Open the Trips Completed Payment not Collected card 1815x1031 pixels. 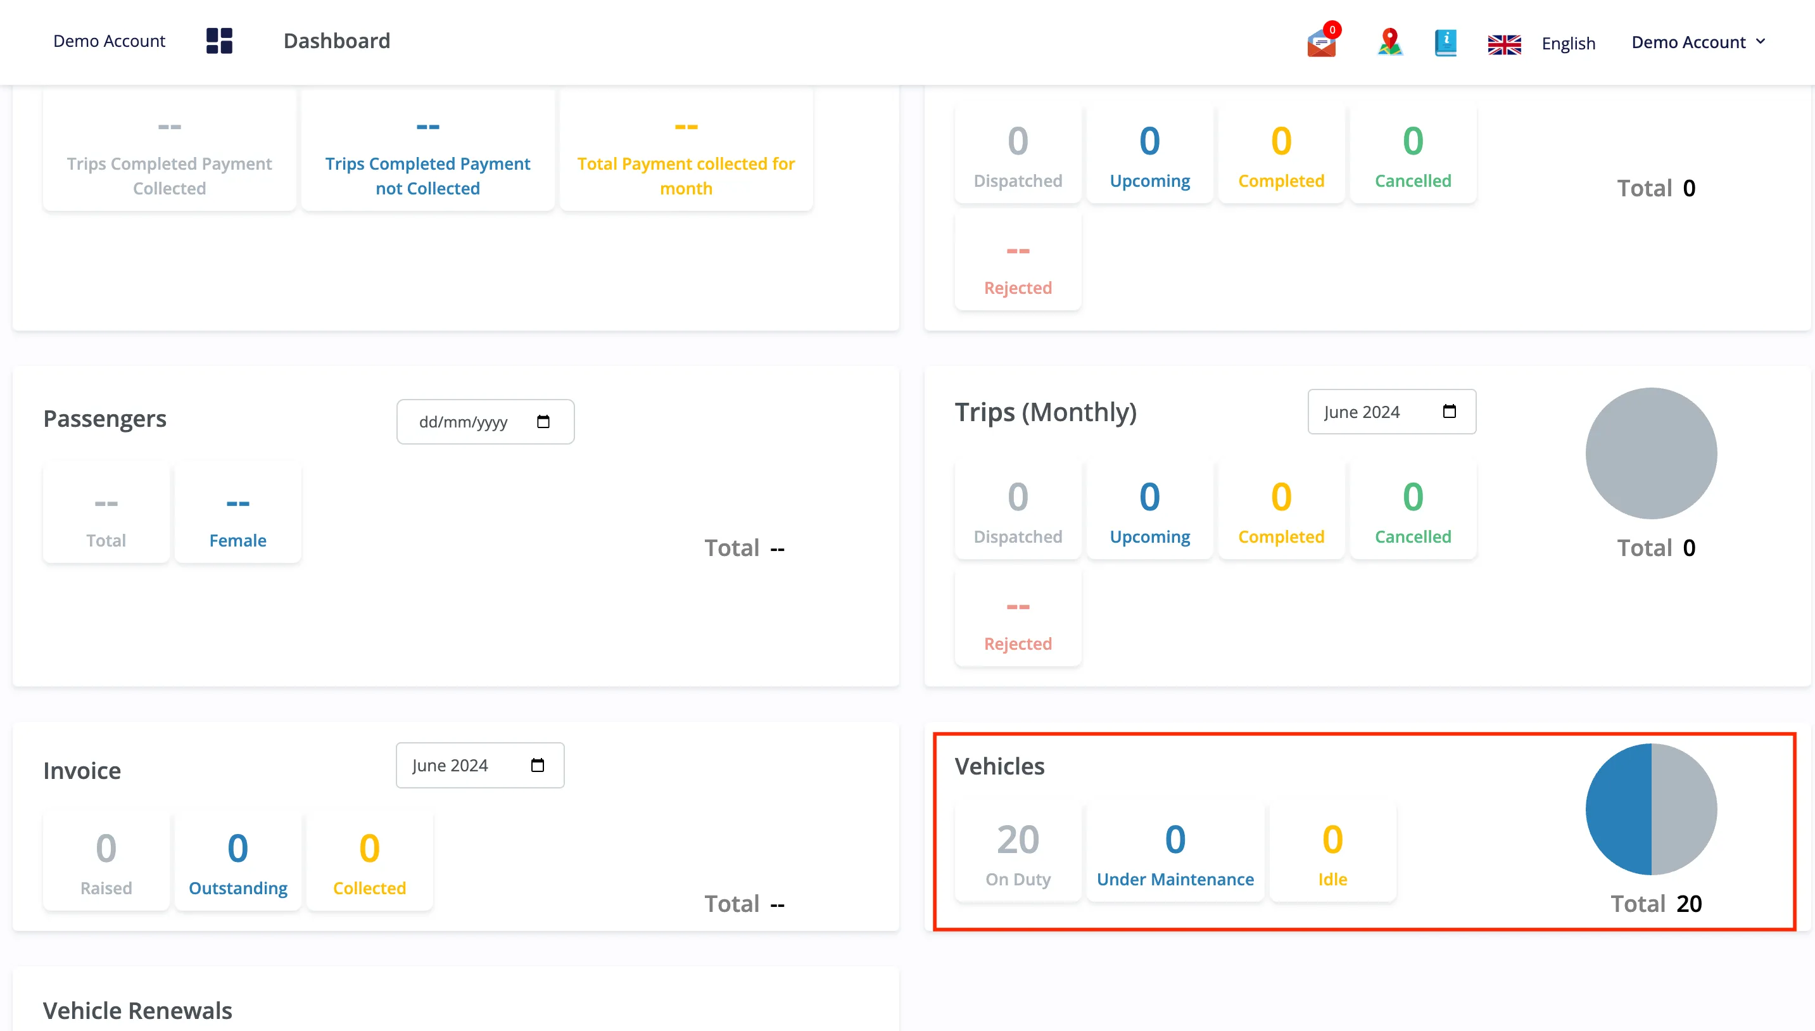coord(427,150)
